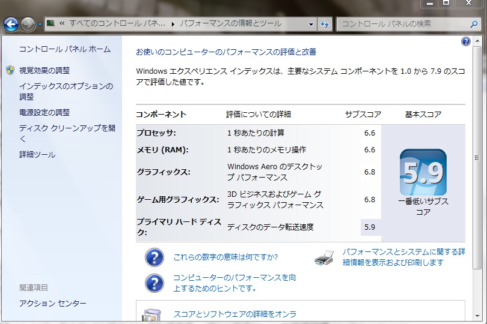Click the 5.9 base score badge
The height and width of the screenshot is (324, 487).
(423, 172)
